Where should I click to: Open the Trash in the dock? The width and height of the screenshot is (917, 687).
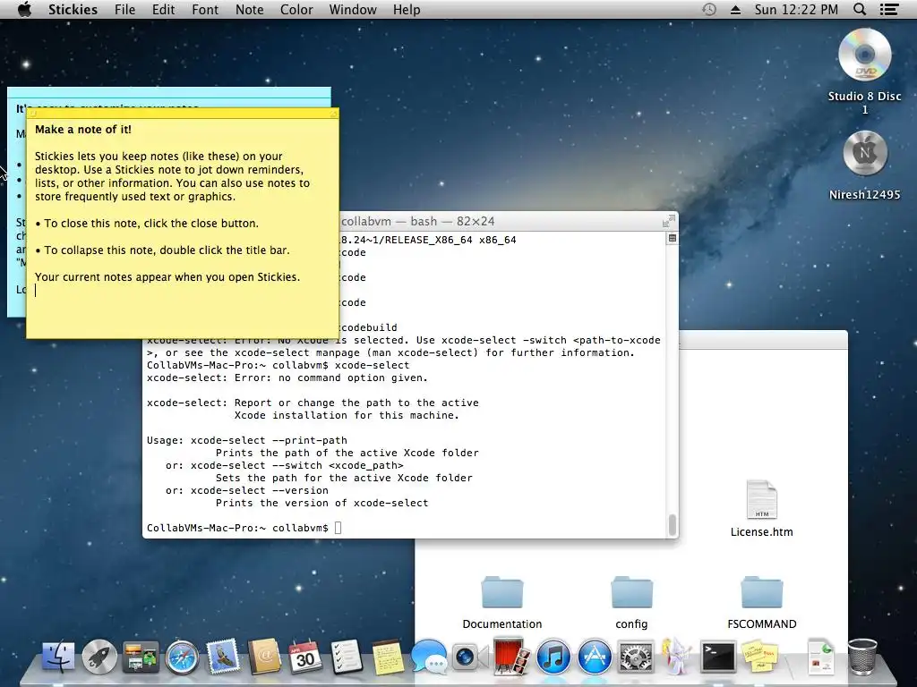pos(862,656)
